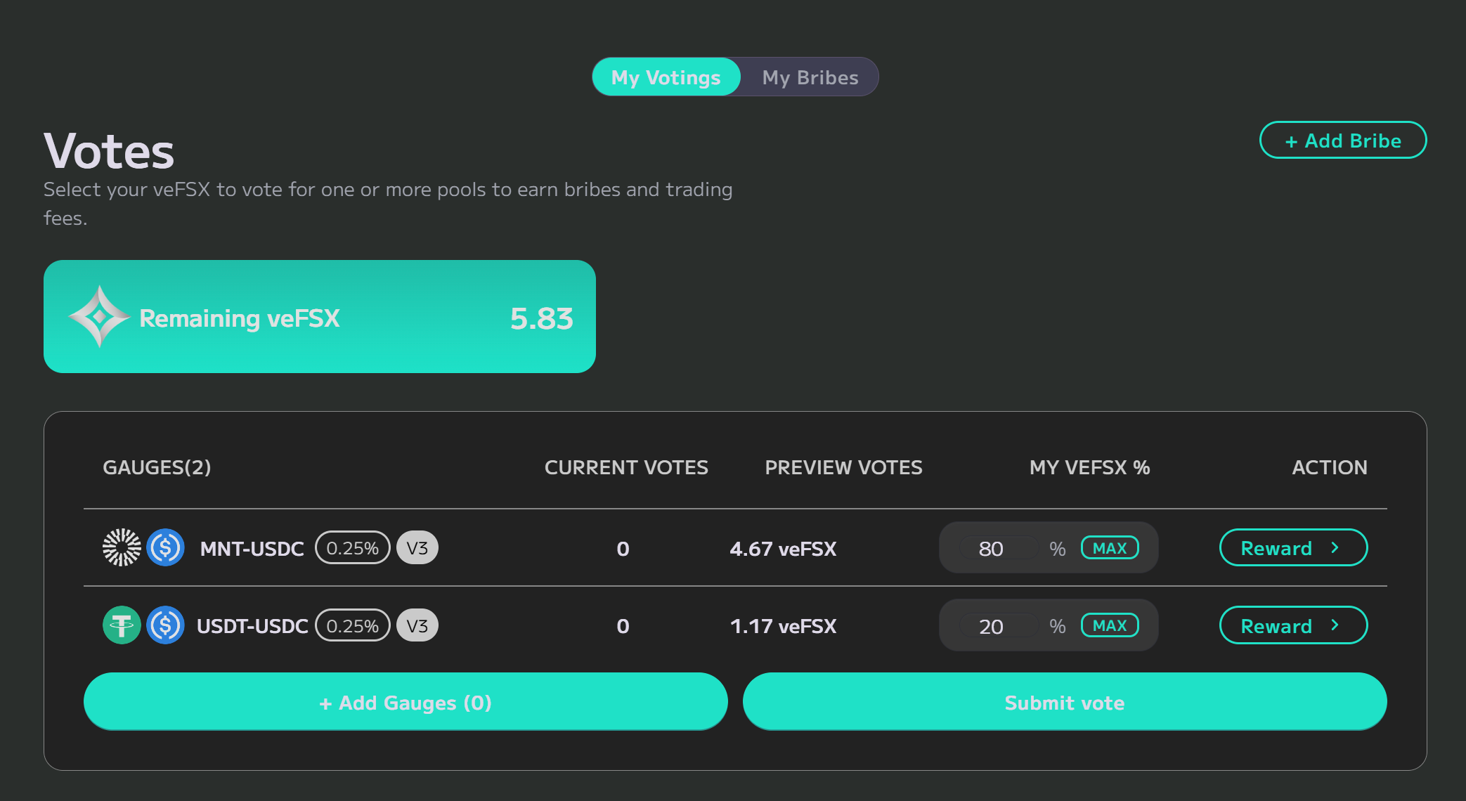Screen dimensions: 1466x801
Task: Click the veFSX star logo icon
Action: click(99, 317)
